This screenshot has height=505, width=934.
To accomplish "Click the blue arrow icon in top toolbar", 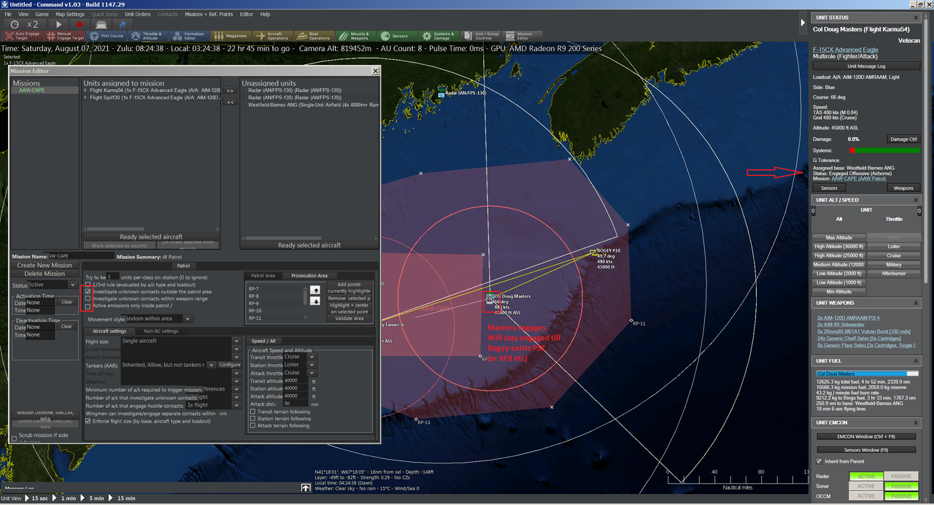I will click(123, 24).
